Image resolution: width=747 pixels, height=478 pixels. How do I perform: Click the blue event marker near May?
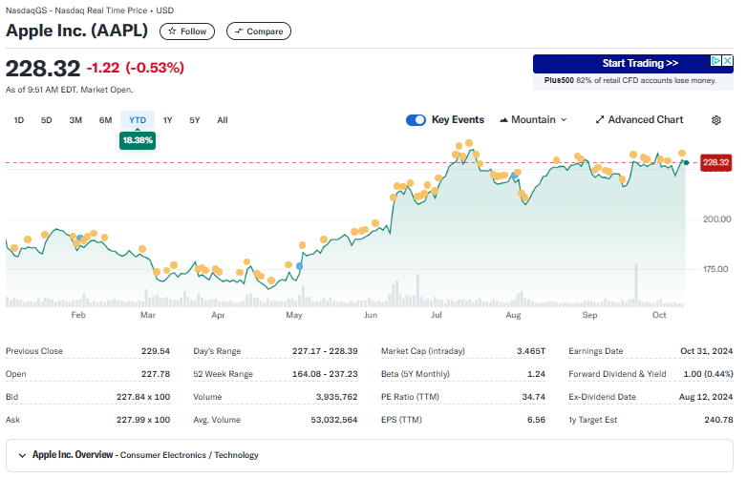coord(299,266)
